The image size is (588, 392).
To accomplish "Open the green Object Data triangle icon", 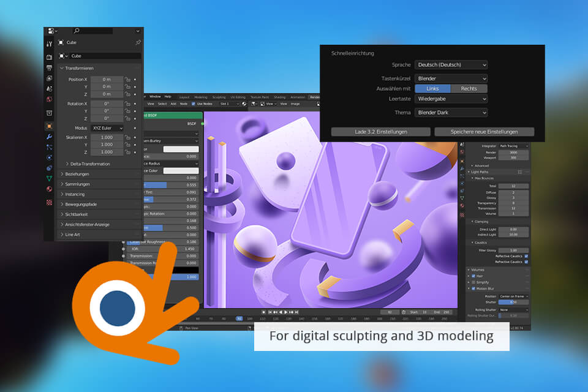I will pos(49,179).
